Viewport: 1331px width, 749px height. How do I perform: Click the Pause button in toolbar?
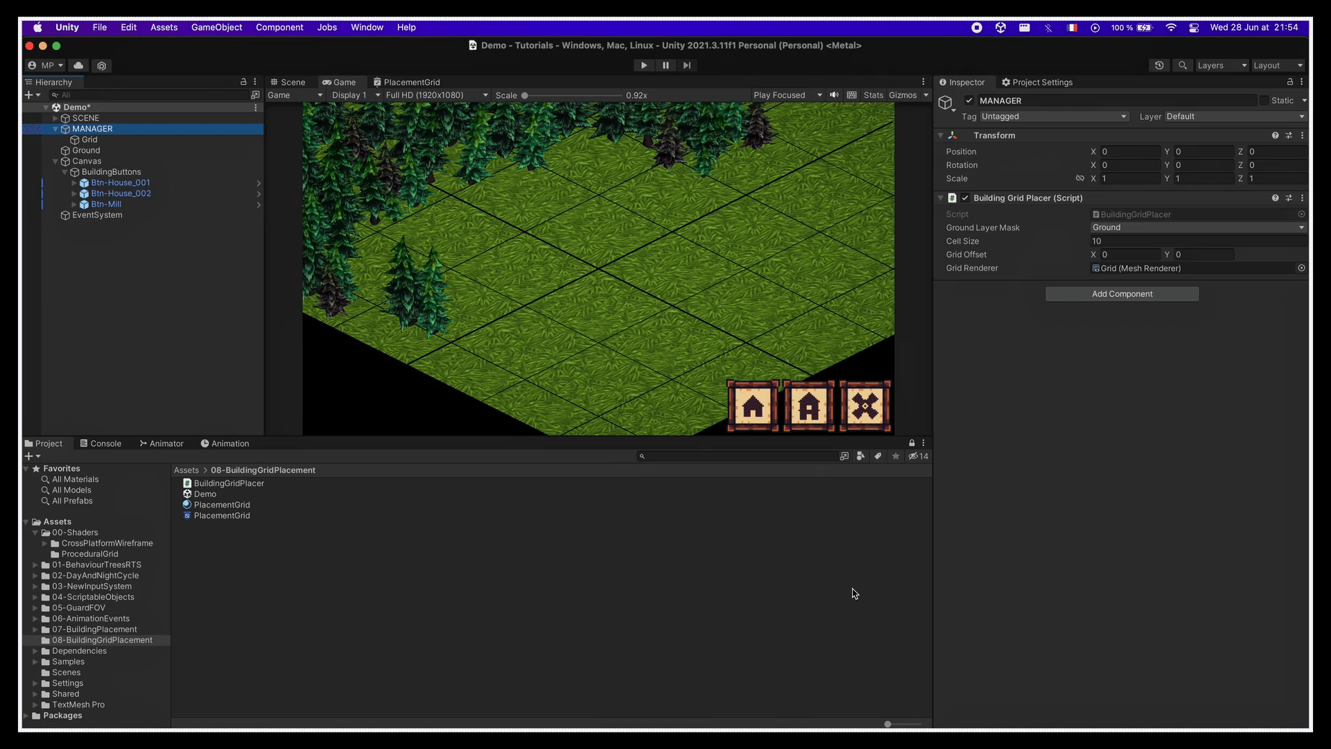(665, 65)
